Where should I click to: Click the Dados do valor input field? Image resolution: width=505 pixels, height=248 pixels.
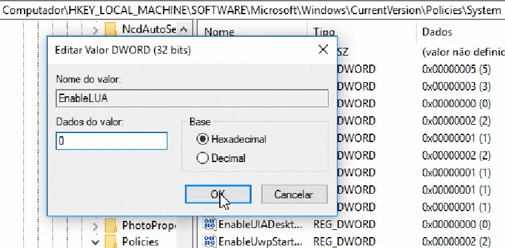(111, 141)
